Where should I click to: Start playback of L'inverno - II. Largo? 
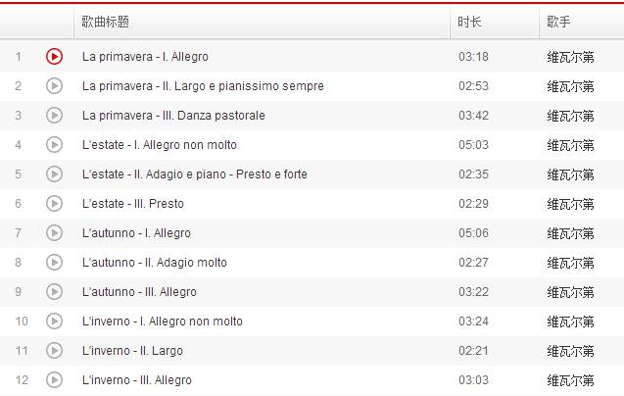[x=54, y=351]
